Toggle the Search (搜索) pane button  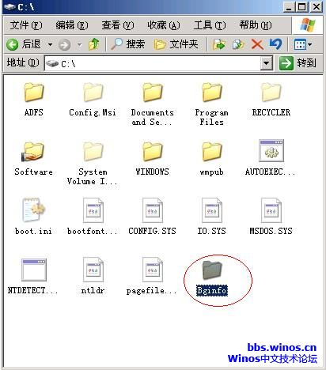pyautogui.click(x=128, y=44)
